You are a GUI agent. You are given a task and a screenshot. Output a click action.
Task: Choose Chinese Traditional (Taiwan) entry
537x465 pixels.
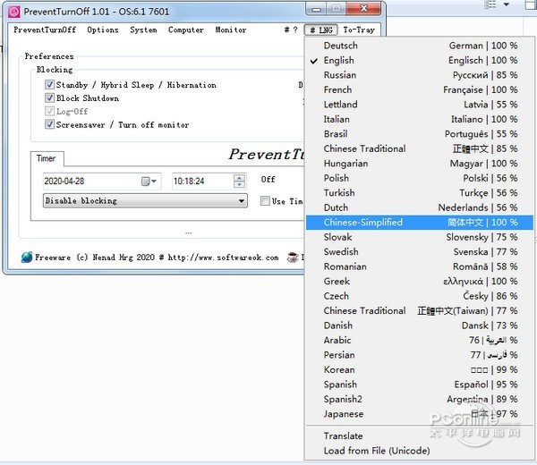click(x=420, y=310)
